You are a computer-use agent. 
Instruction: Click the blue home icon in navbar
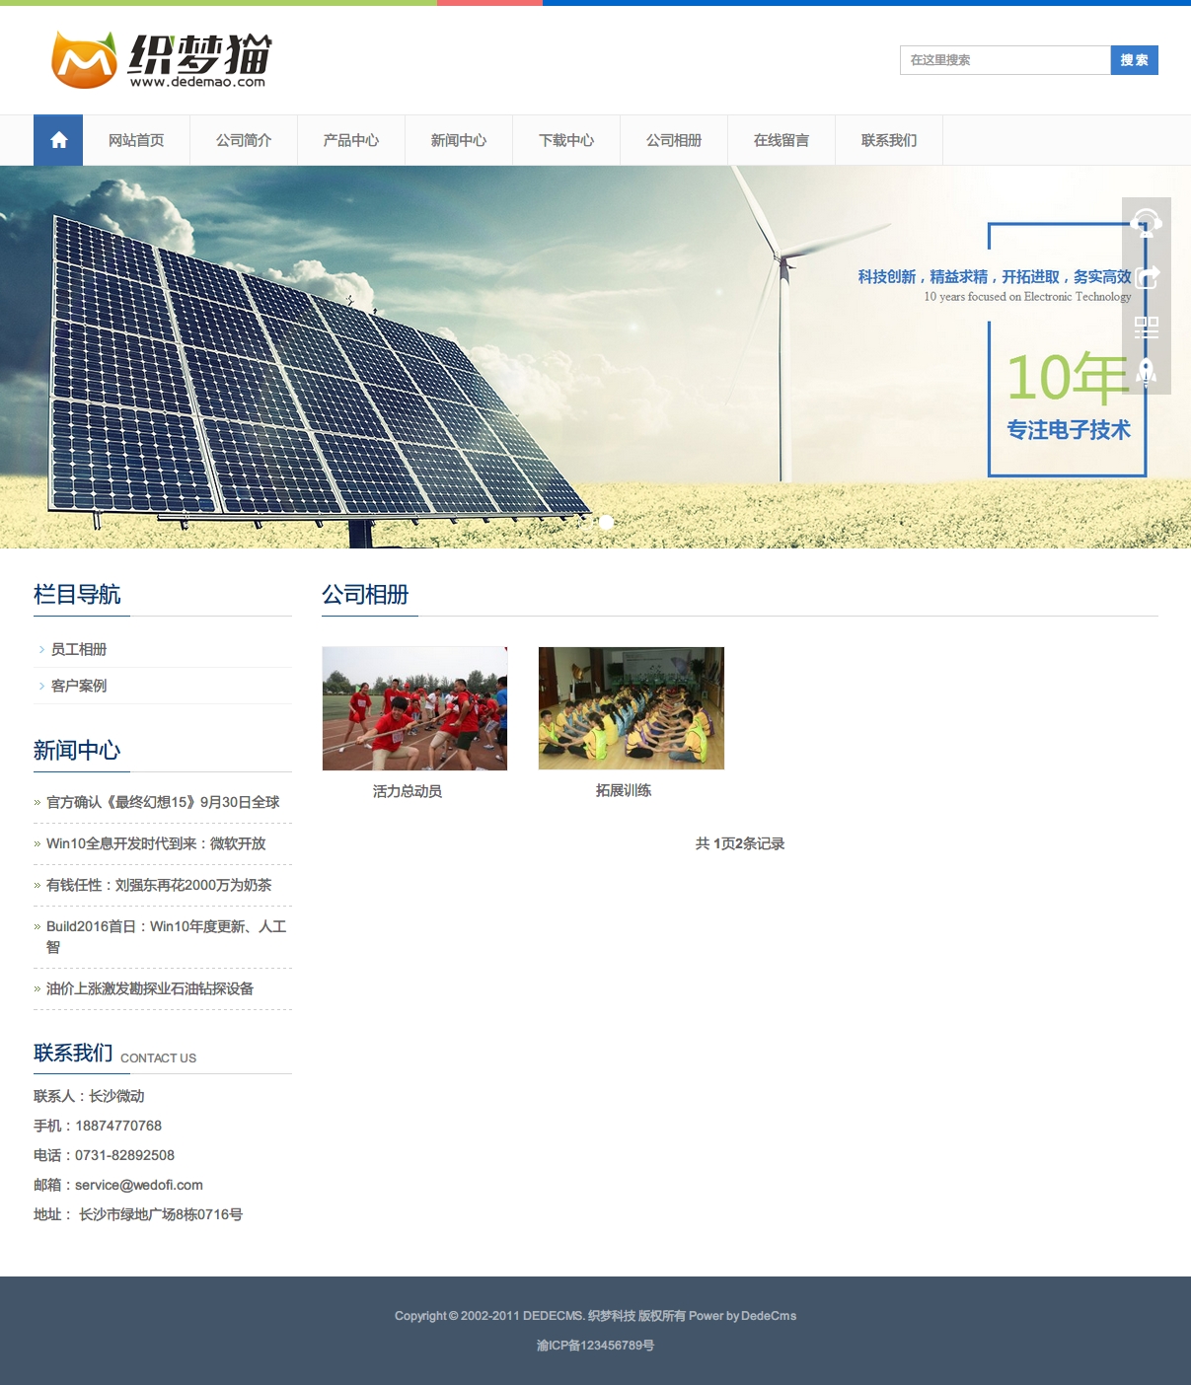coord(58,140)
